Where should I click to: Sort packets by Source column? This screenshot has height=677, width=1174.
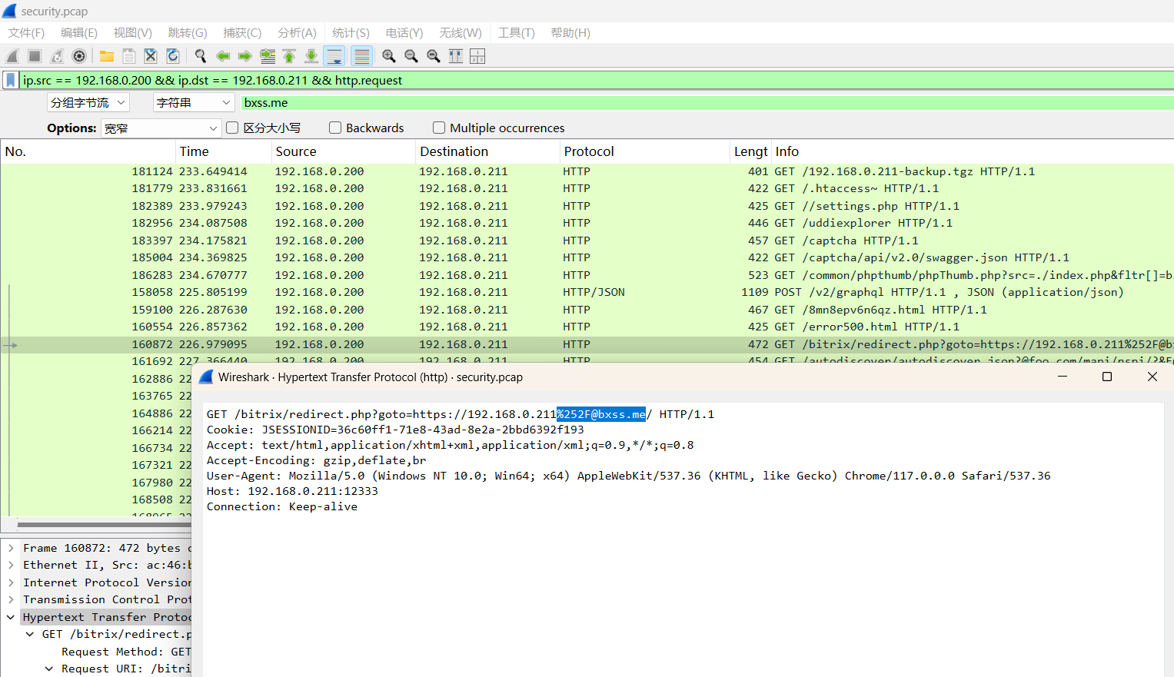point(344,151)
